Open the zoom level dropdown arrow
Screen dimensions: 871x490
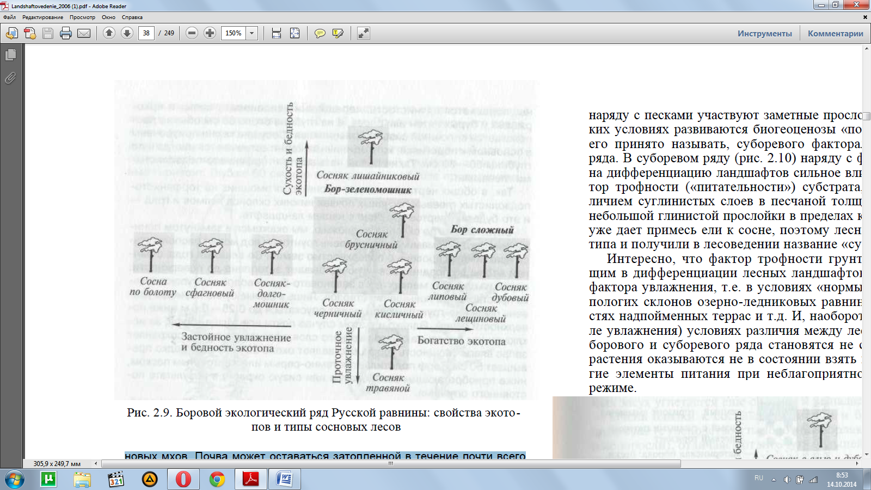252,33
